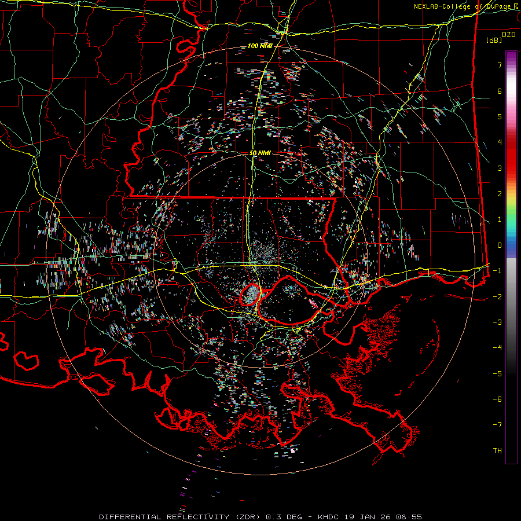521x521 pixels.
Task: Click the -2 scale label
Action: (x=497, y=296)
